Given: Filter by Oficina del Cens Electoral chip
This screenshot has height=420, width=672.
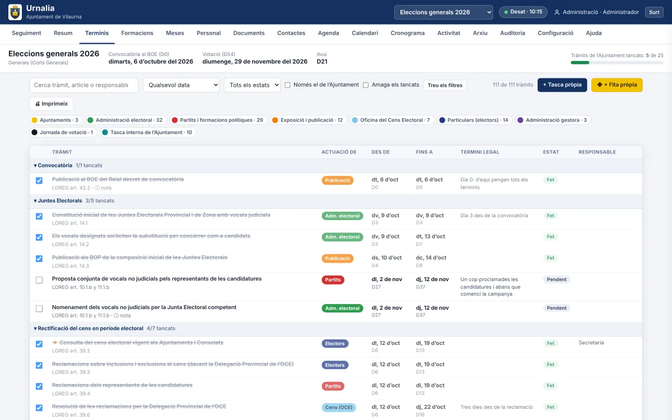Looking at the screenshot, I should point(391,120).
